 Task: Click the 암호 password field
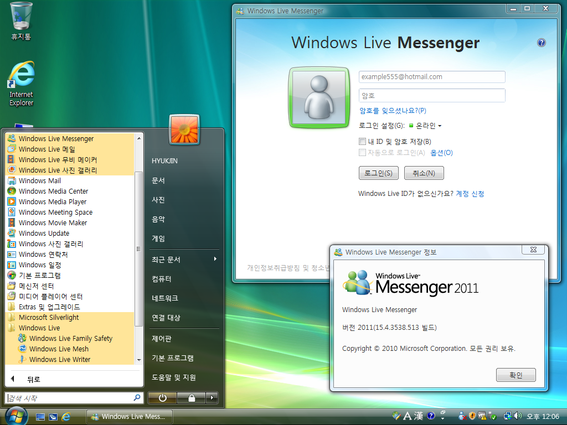[x=432, y=95]
